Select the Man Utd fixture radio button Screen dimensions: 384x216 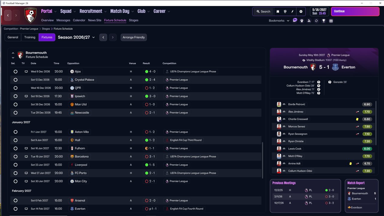[16, 104]
